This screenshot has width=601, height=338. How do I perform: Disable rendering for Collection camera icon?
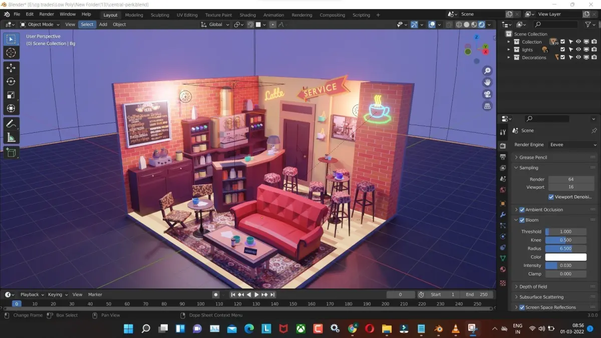tap(594, 42)
